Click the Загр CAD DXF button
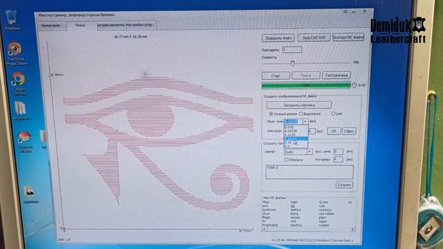 (x=314, y=37)
